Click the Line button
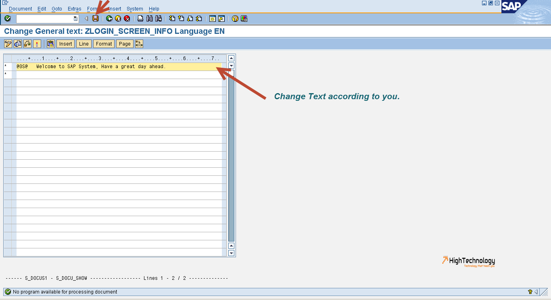The width and height of the screenshot is (551, 300). coord(84,44)
